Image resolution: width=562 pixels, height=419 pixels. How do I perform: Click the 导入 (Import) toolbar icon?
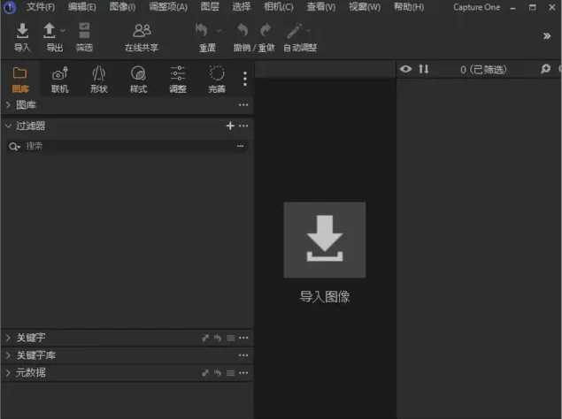[22, 33]
